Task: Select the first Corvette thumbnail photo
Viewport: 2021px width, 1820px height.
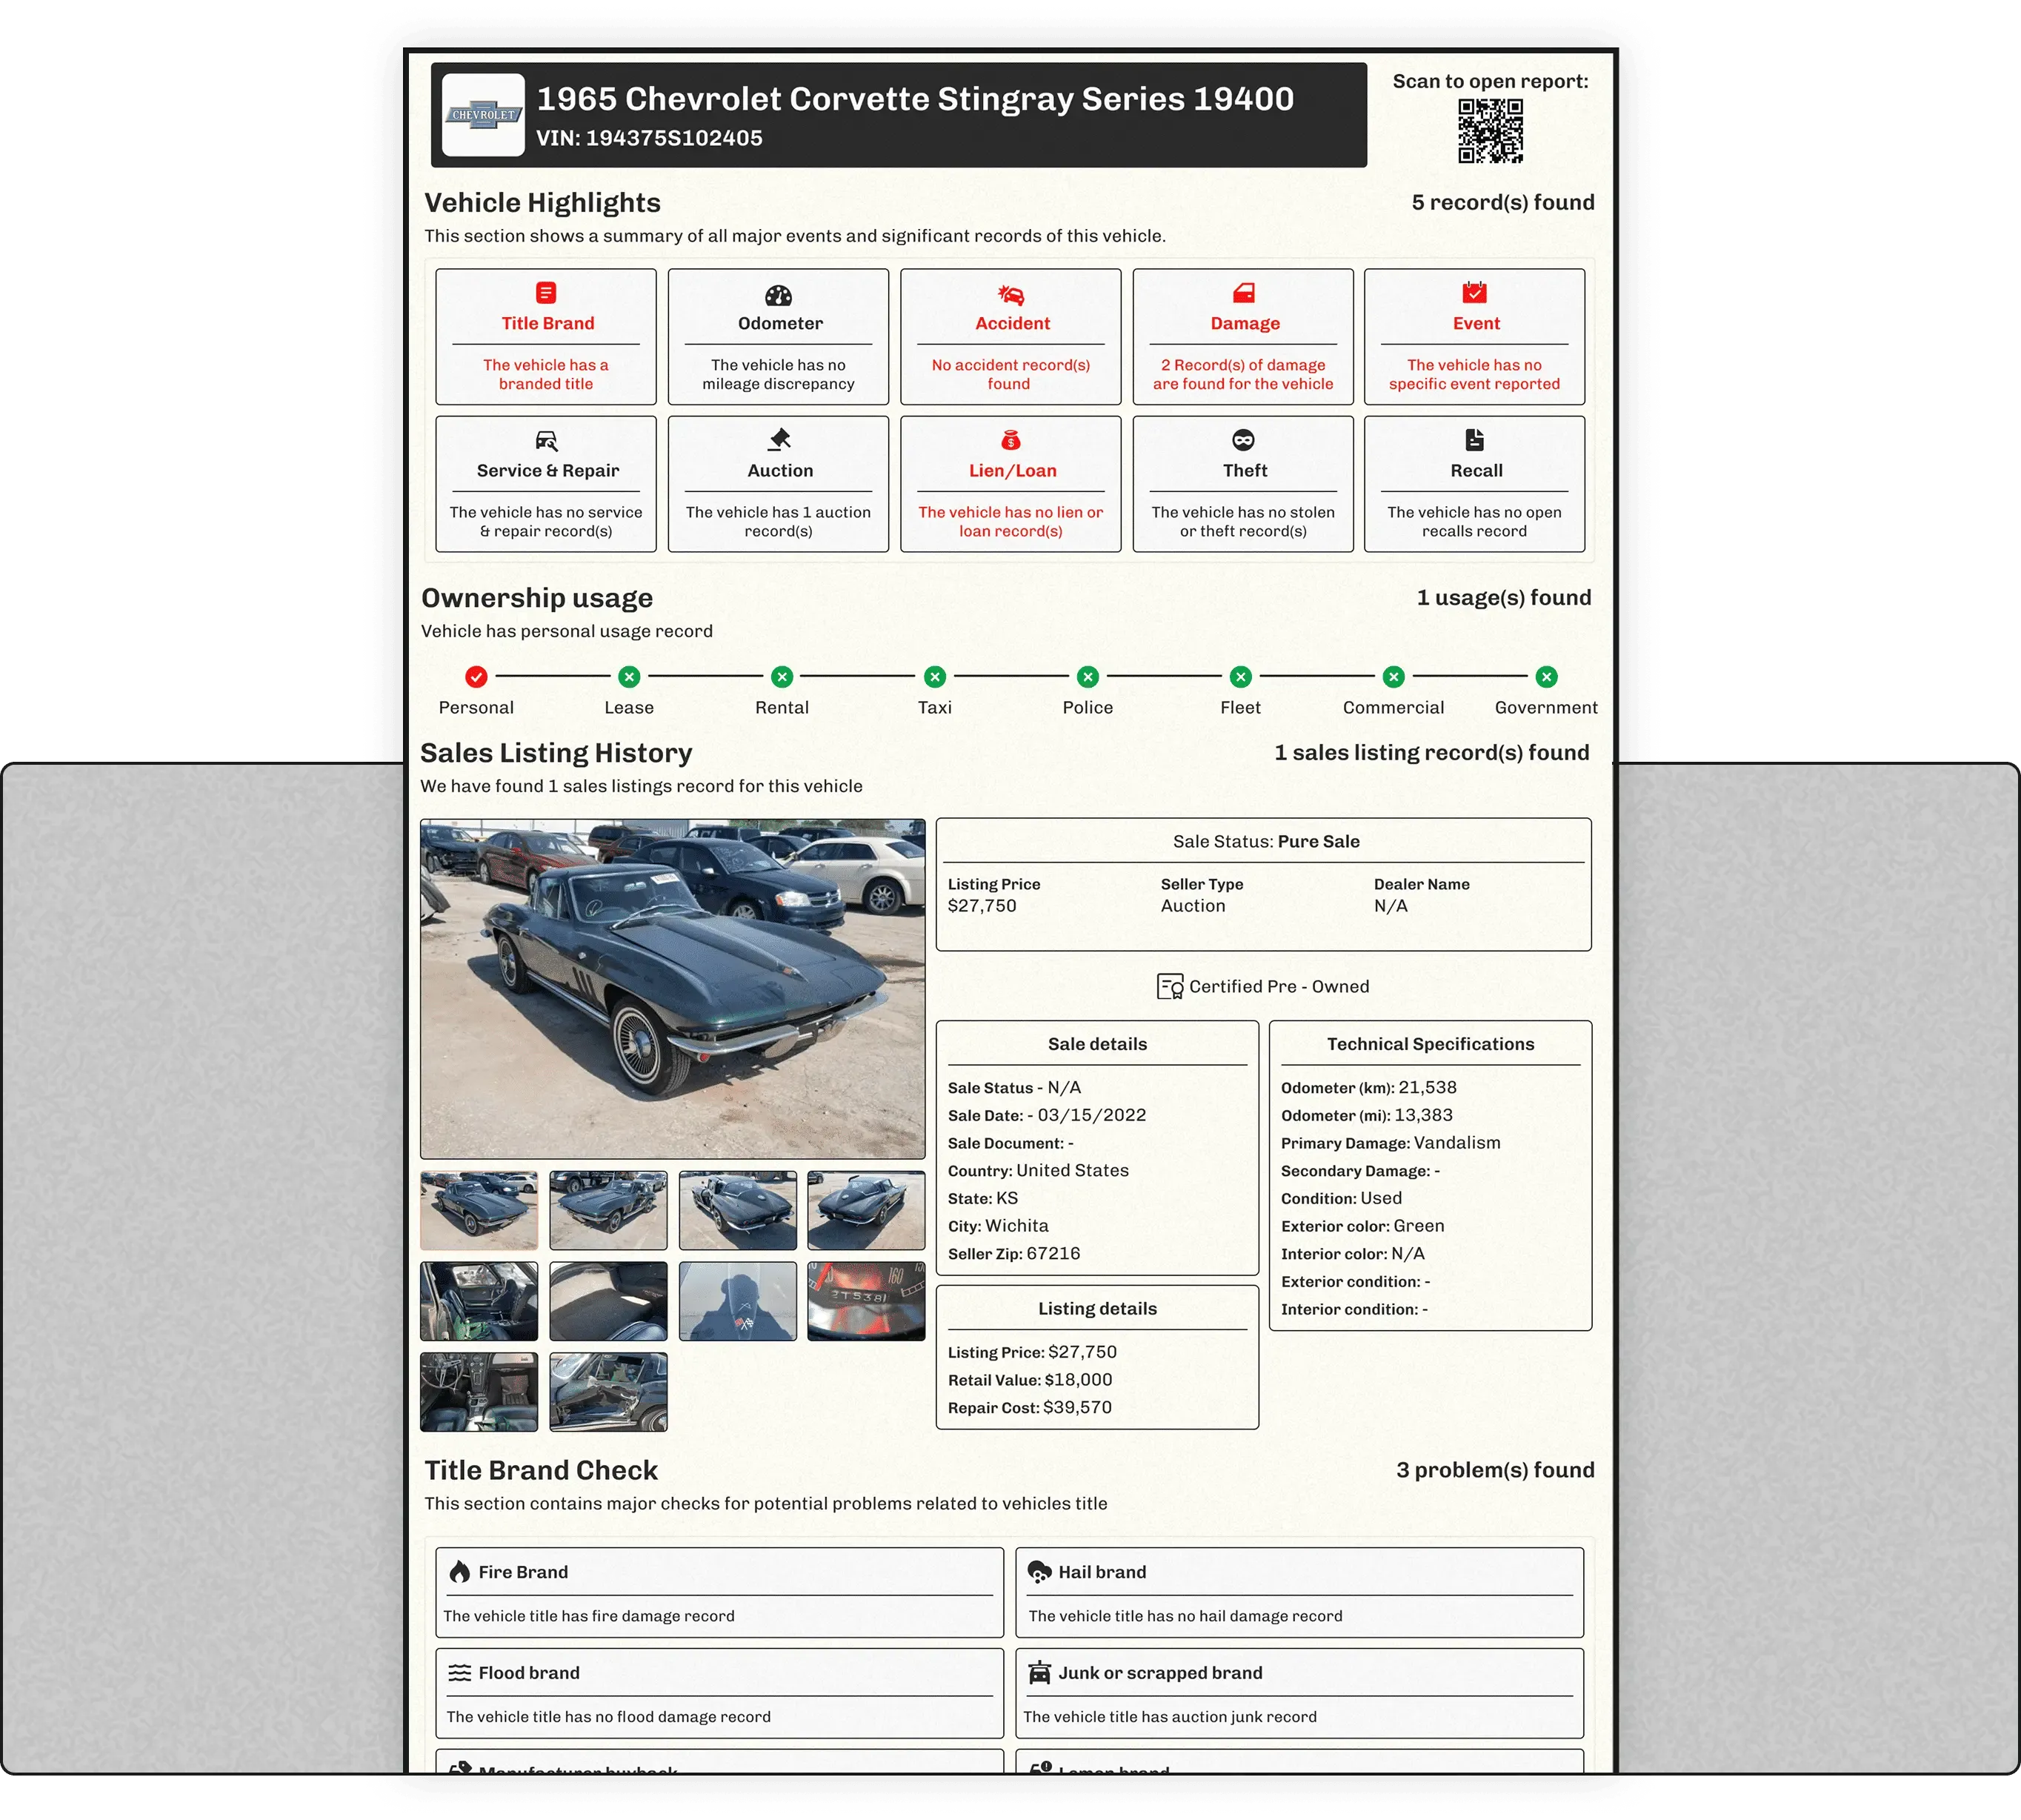Action: (x=479, y=1211)
